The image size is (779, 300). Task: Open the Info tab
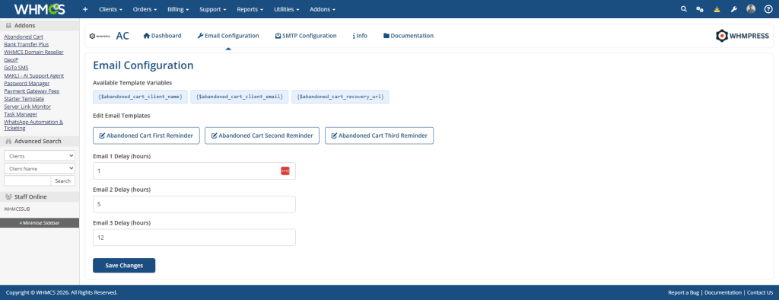tap(360, 36)
